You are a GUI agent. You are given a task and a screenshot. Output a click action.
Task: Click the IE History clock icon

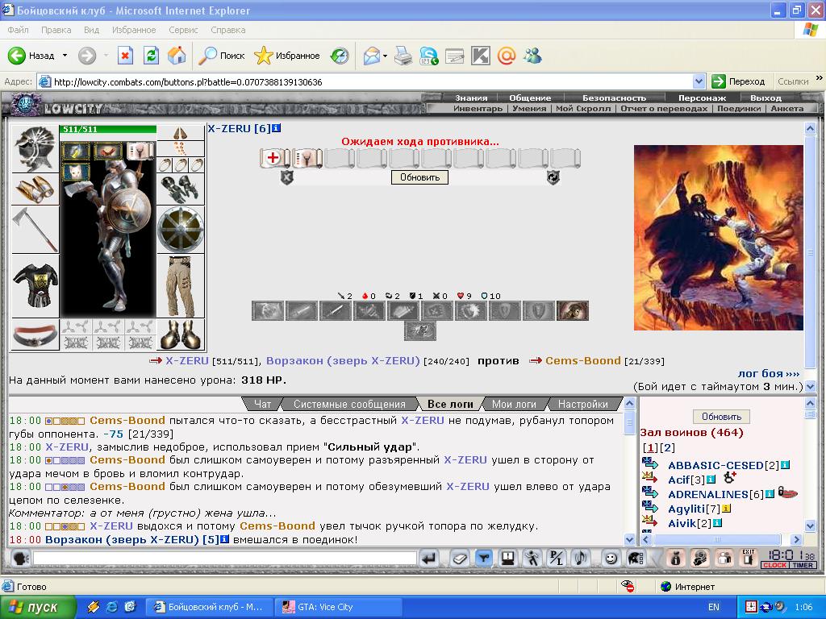click(x=340, y=56)
